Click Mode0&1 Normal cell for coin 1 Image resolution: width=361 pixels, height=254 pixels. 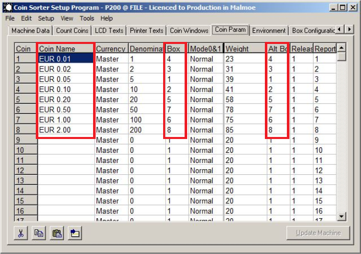(x=206, y=59)
